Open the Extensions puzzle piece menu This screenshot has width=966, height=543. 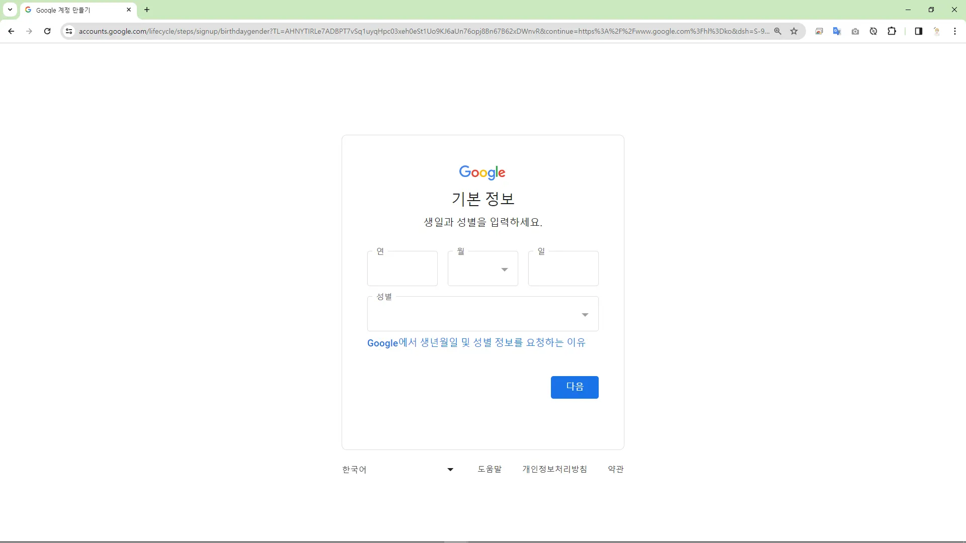pyautogui.click(x=892, y=31)
